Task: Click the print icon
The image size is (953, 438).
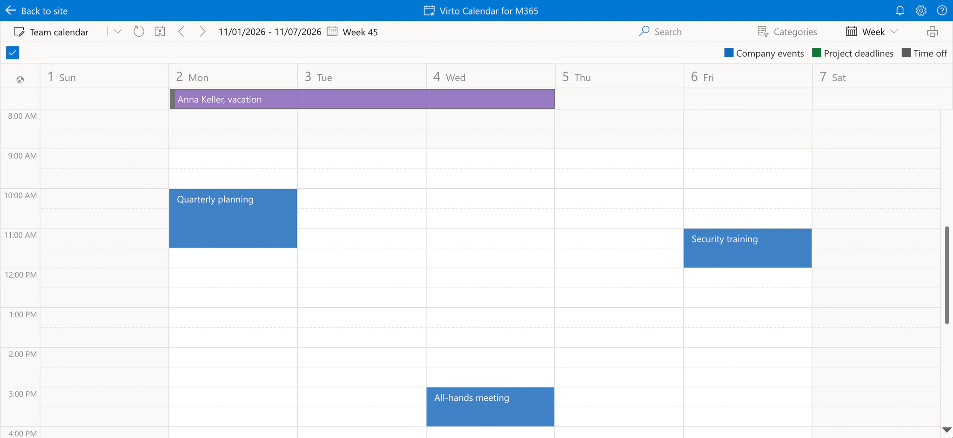Action: pyautogui.click(x=932, y=32)
